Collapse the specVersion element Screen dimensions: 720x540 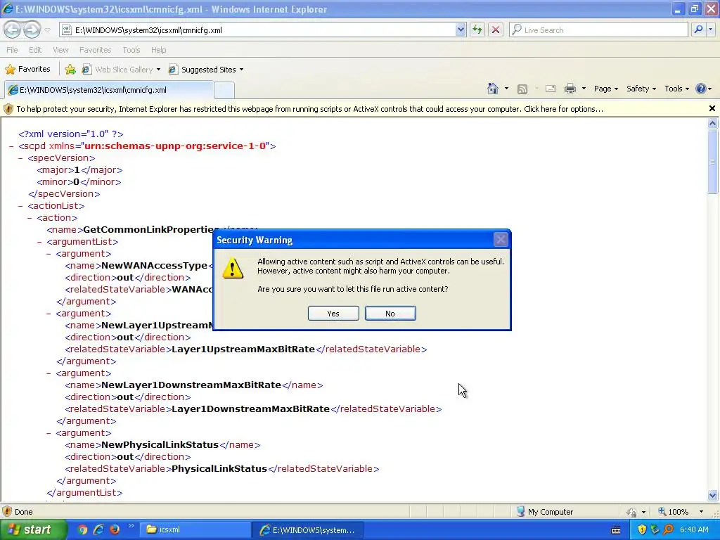20,158
